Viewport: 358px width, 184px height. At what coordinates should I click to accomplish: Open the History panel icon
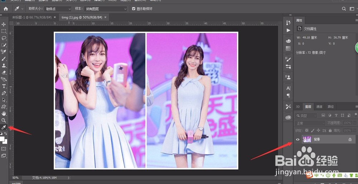click(x=288, y=22)
